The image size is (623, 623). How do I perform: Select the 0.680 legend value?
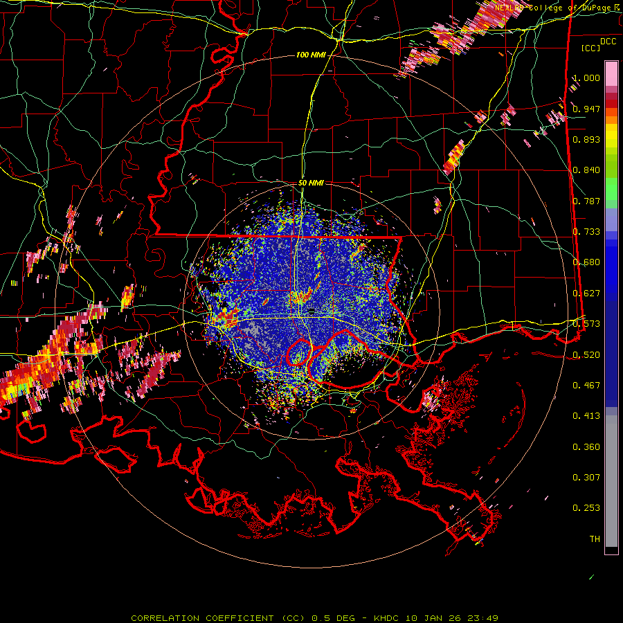[x=586, y=262]
